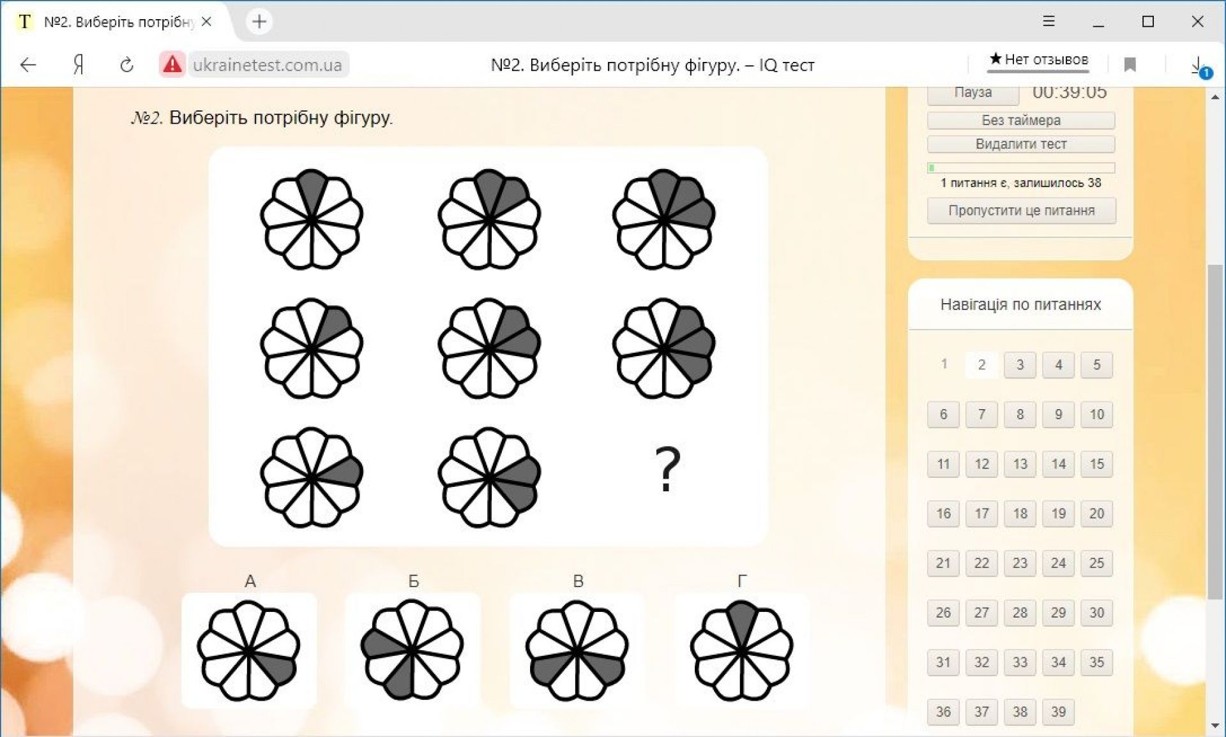Select answer figure Б
The image size is (1226, 737).
pos(412,650)
